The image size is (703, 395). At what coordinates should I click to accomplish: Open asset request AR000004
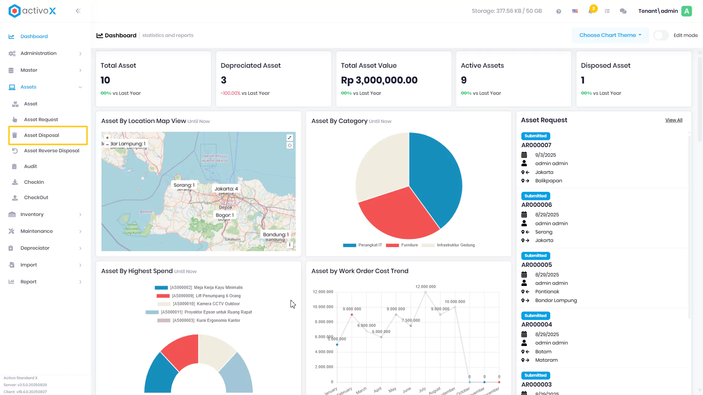(536, 325)
